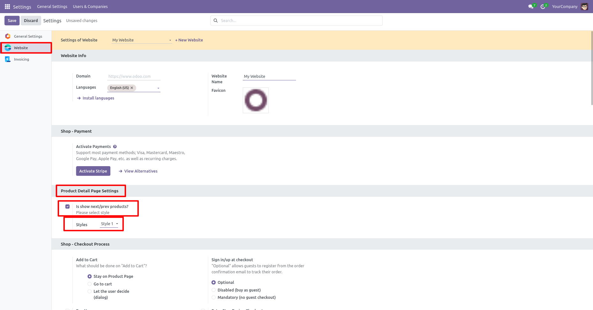Open the My Website selector dropdown

tap(142, 40)
